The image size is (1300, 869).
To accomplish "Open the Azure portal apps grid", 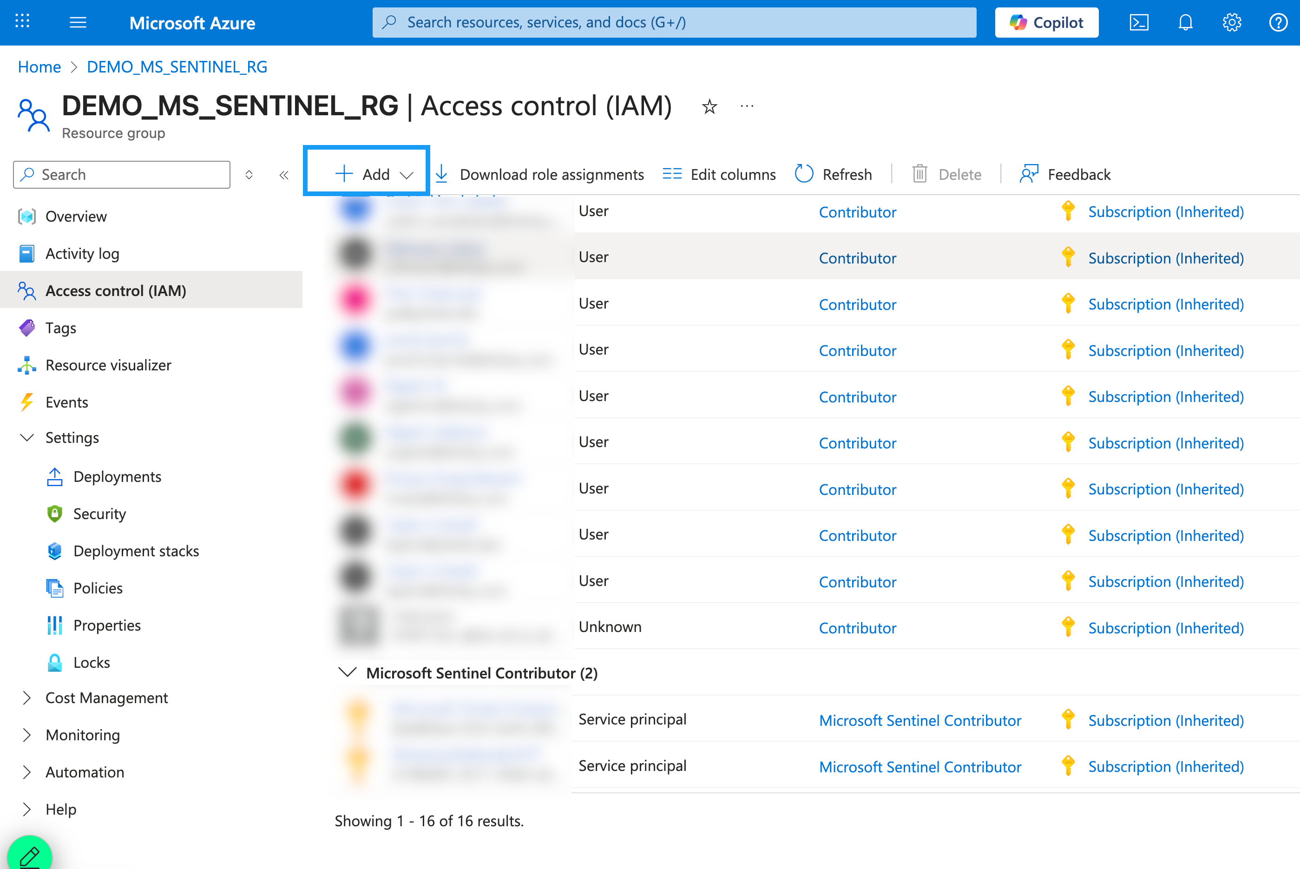I will (22, 22).
